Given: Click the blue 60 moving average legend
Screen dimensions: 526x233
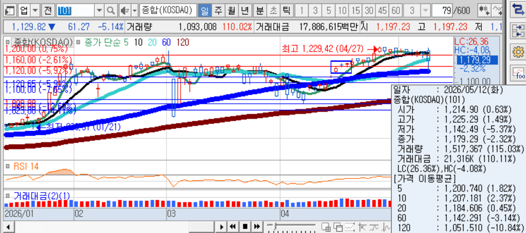Looking at the screenshot, I should pyautogui.click(x=167, y=42).
